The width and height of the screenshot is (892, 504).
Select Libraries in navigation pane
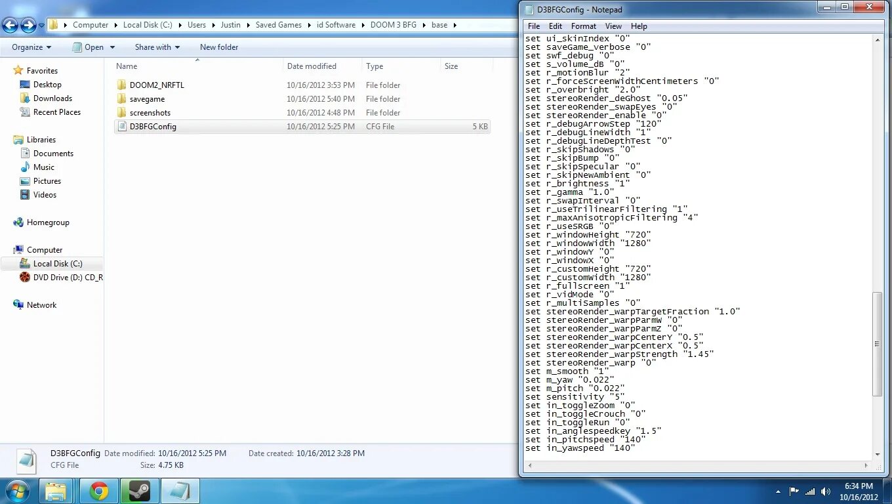[41, 140]
